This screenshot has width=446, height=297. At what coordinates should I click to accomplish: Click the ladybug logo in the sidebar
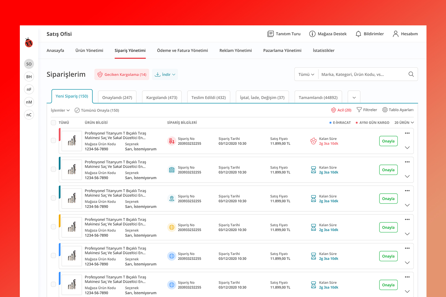[29, 43]
